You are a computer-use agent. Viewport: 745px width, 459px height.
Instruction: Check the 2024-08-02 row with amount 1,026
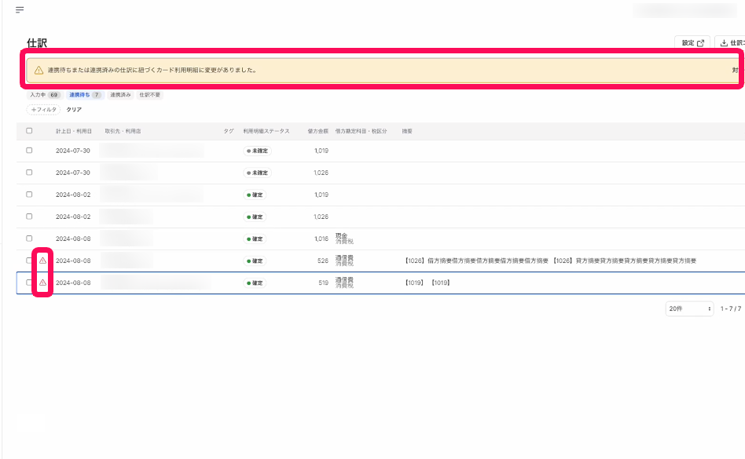click(x=29, y=217)
